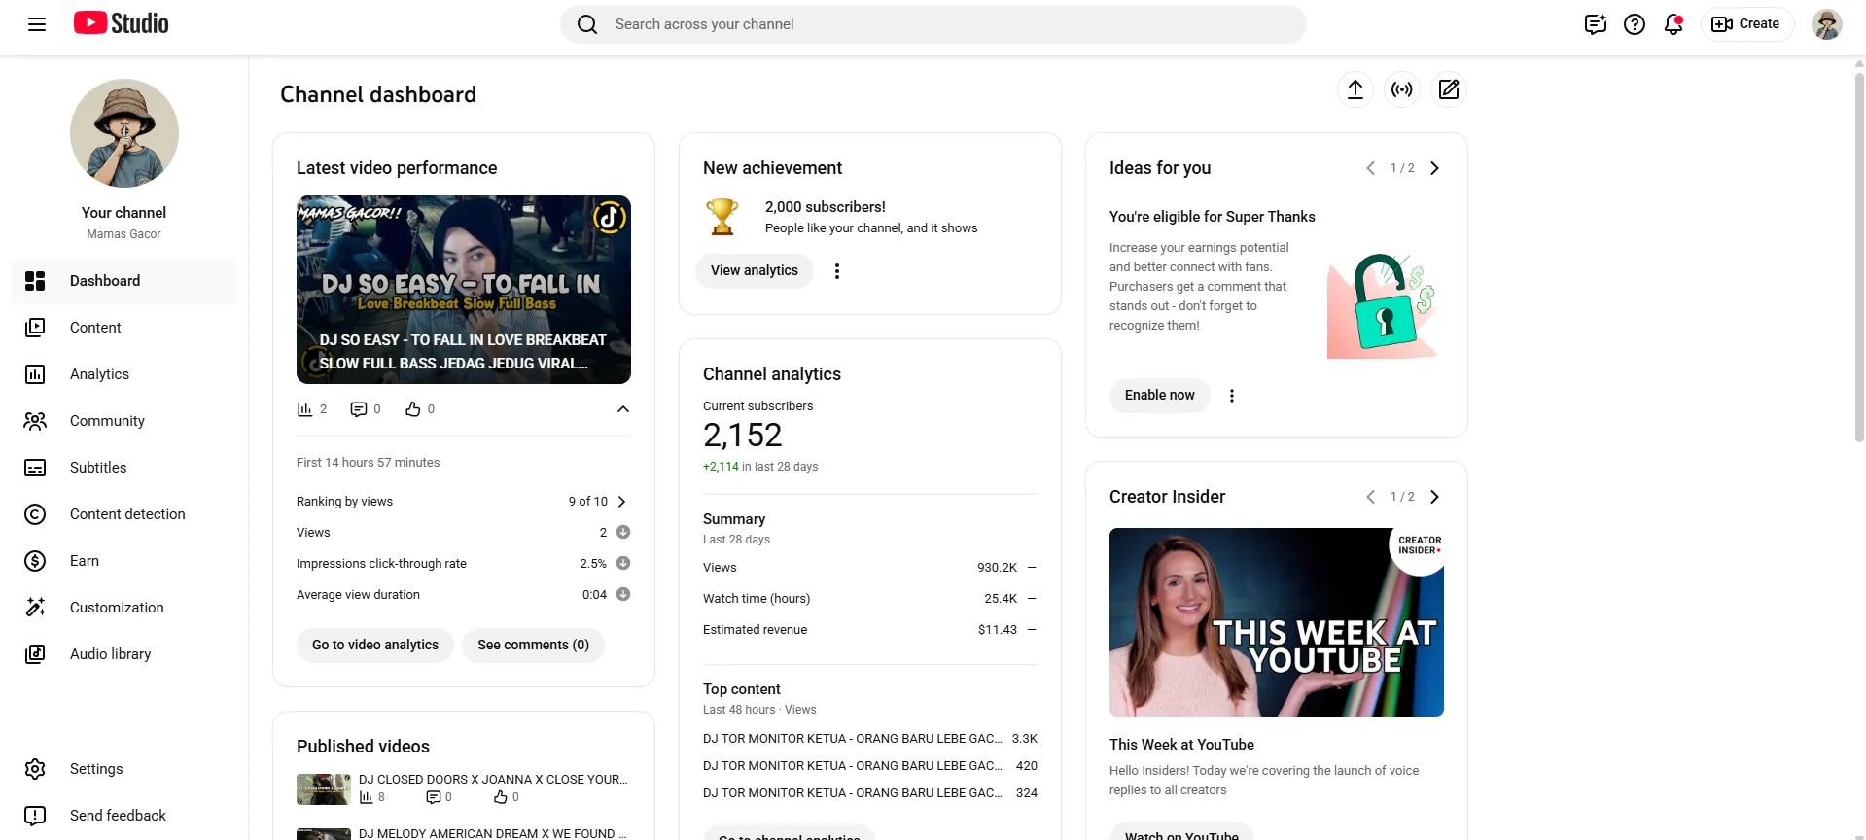The image size is (1866, 840).
Task: Click the down indicator next to click-through rate
Action: pyautogui.click(x=623, y=563)
